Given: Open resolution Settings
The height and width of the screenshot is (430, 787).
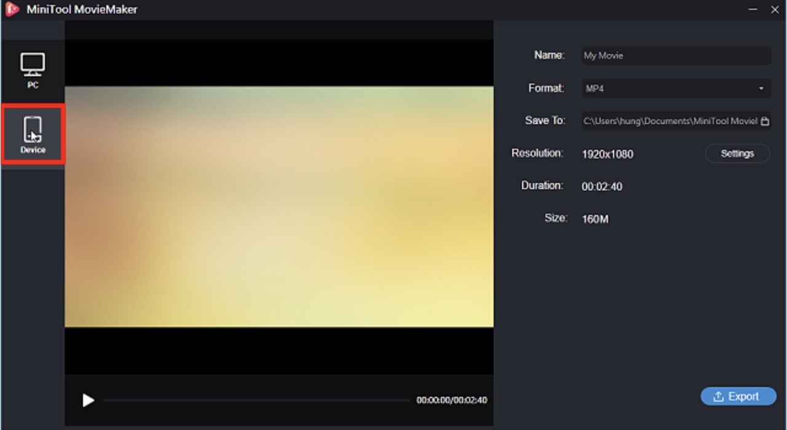Looking at the screenshot, I should pyautogui.click(x=737, y=154).
